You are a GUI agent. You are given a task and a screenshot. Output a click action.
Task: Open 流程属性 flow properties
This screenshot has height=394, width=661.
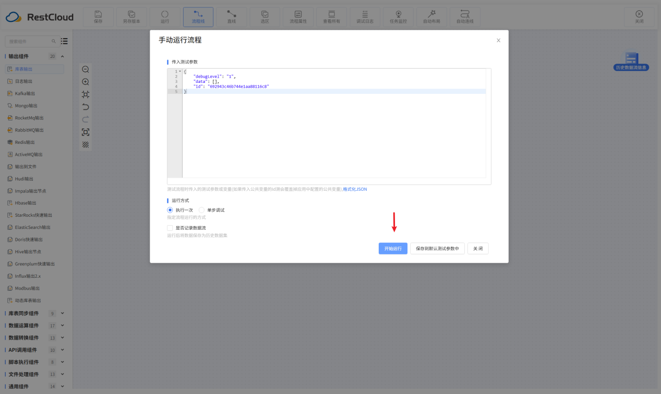[298, 17]
